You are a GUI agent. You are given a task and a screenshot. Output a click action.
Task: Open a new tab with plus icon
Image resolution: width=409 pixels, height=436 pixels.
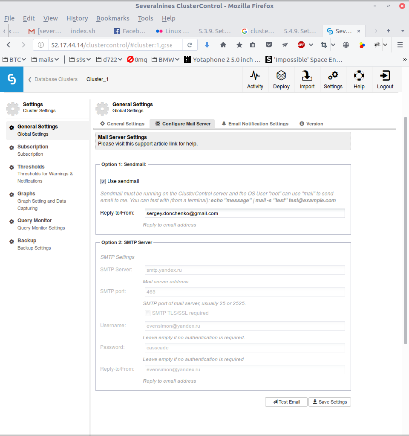coord(389,31)
